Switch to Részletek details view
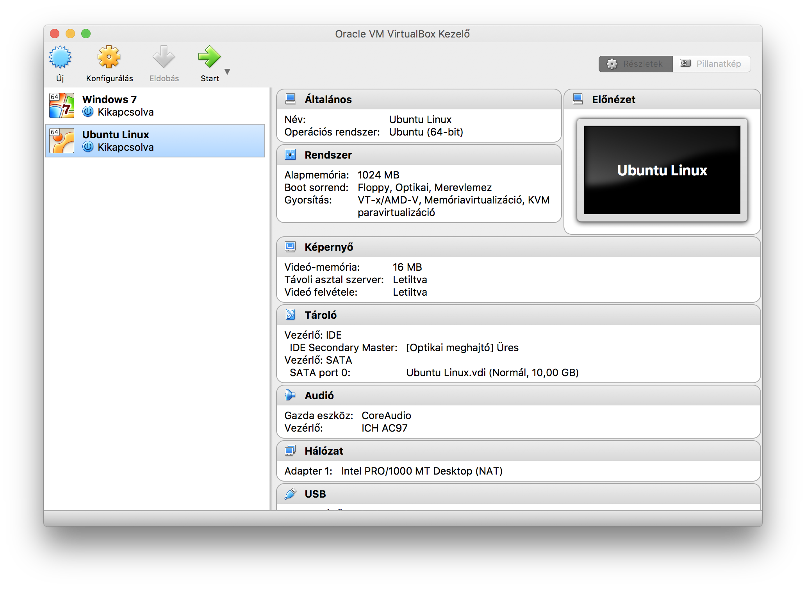The image size is (806, 589). pos(635,64)
